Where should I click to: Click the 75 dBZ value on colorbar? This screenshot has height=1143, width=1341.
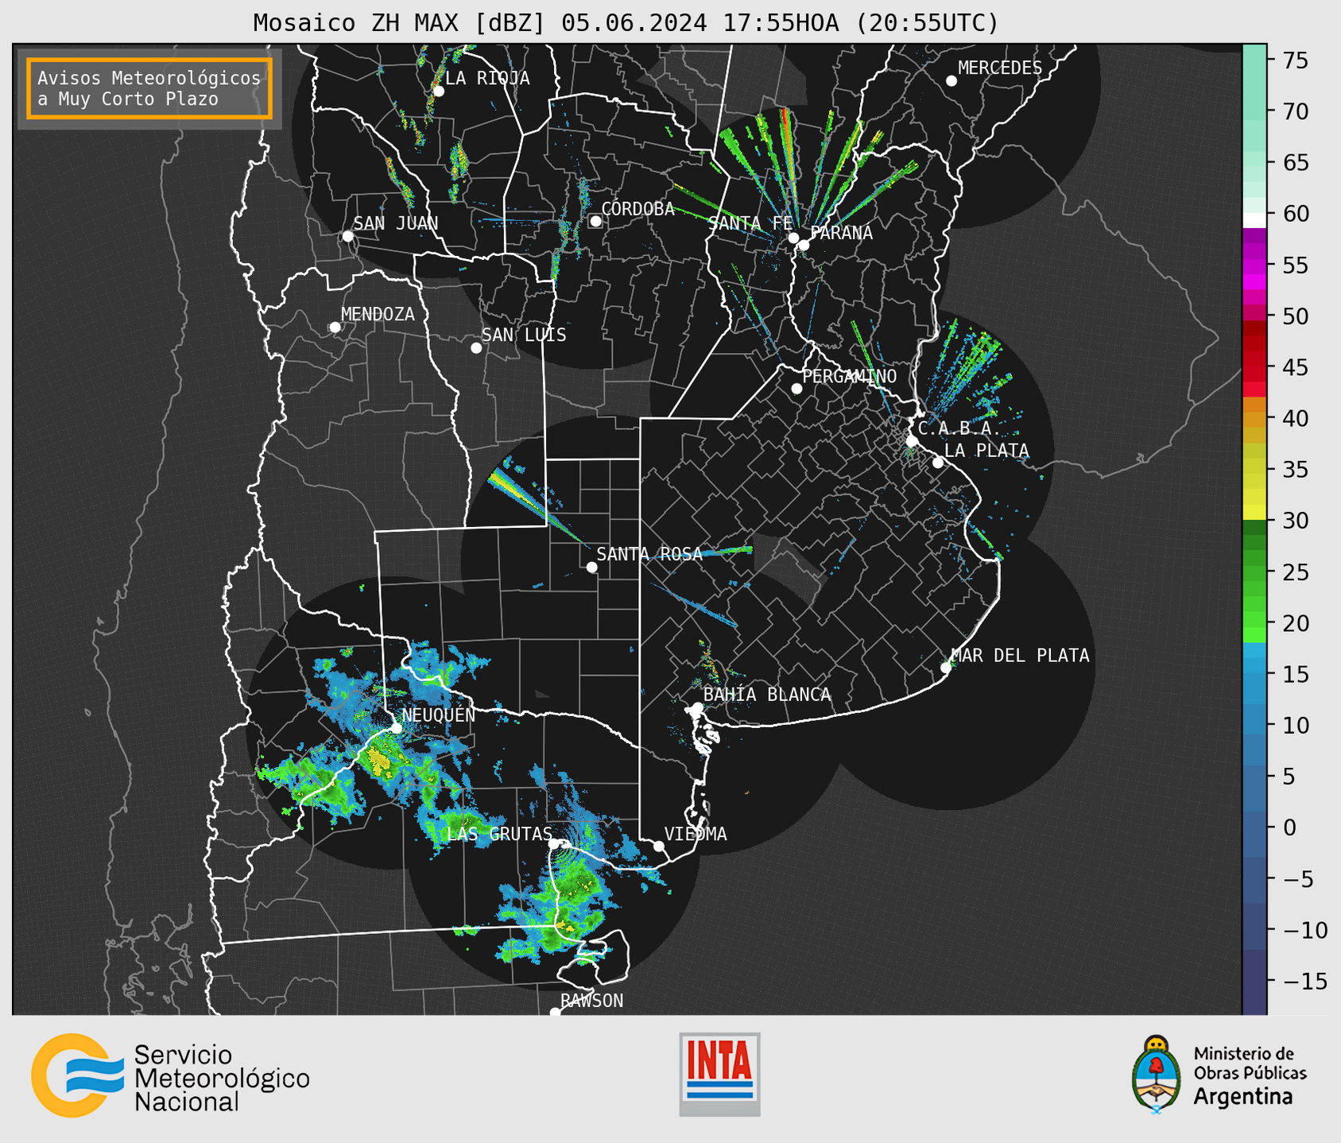point(1294,60)
